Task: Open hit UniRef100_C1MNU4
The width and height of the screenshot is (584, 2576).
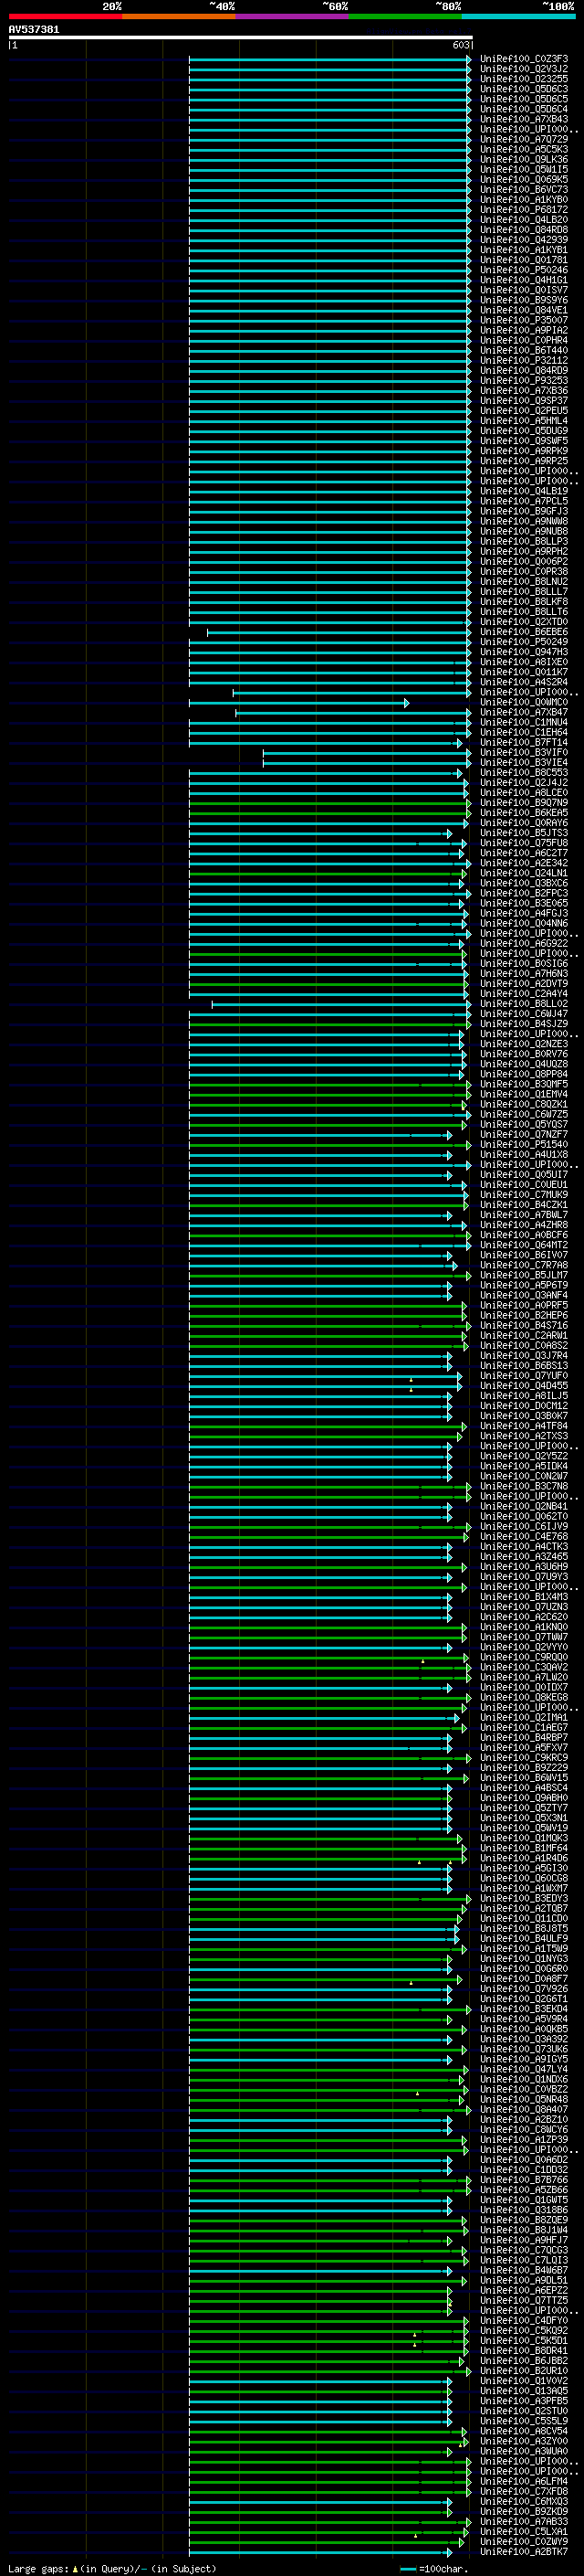Action: pyautogui.click(x=524, y=722)
